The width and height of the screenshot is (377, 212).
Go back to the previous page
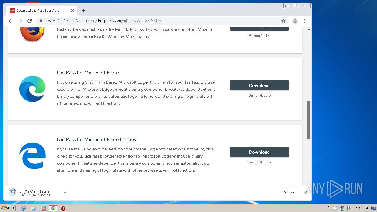point(11,21)
